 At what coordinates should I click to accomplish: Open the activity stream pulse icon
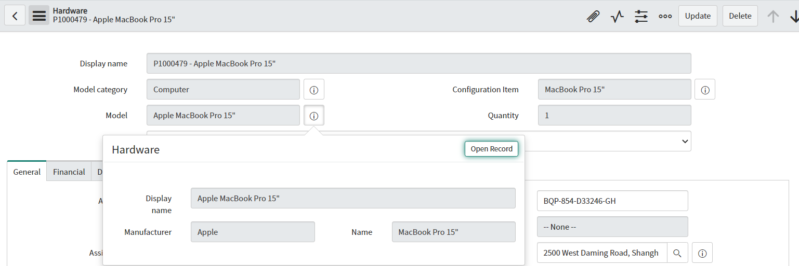(617, 16)
